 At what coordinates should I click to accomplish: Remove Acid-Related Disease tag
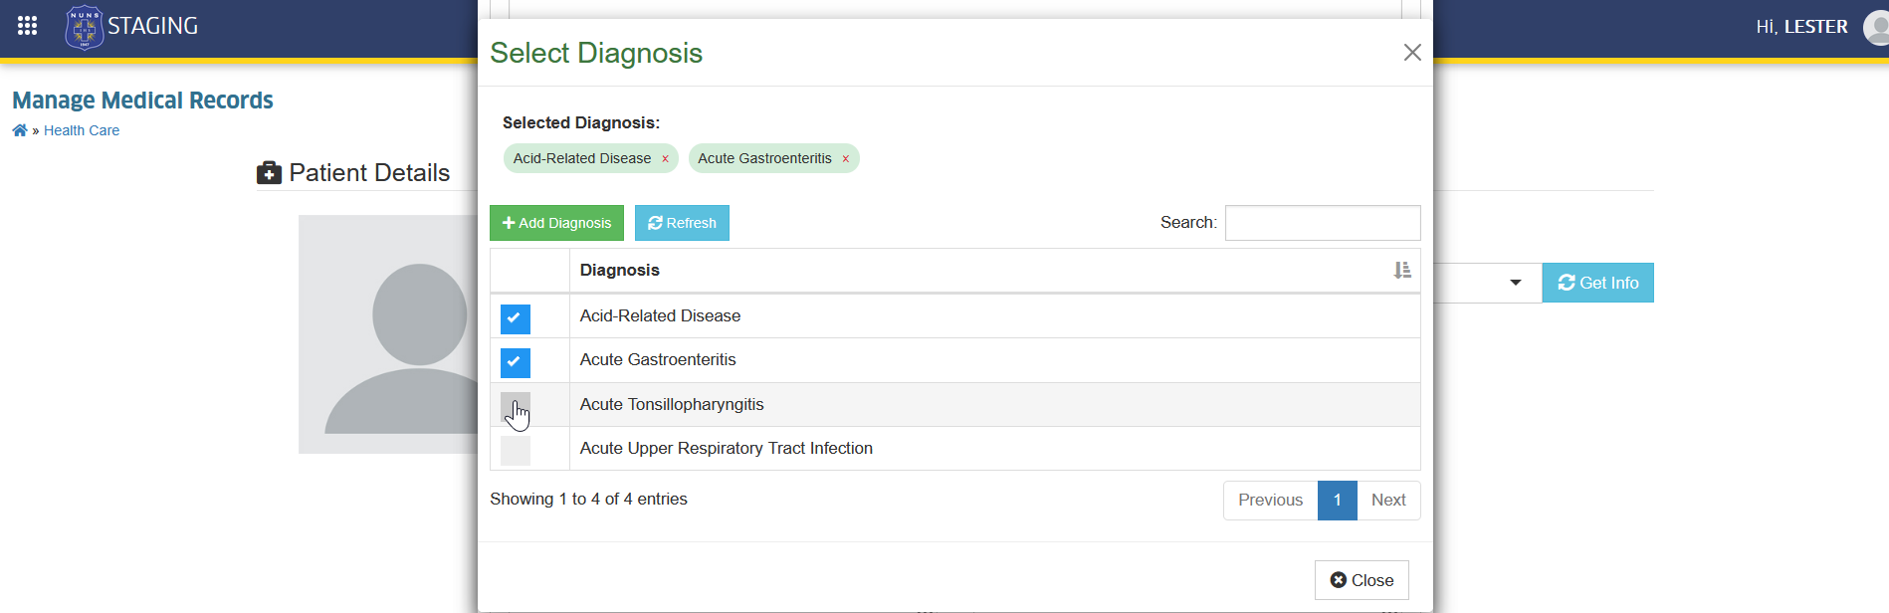tap(665, 159)
